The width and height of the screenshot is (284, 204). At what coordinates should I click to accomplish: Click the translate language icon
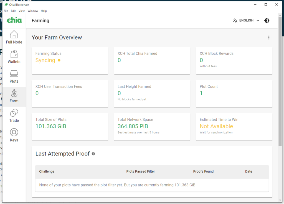pos(235,21)
